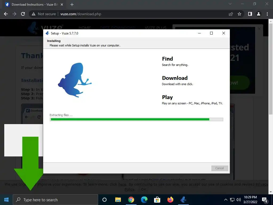The height and width of the screenshot is (205, 273).
Task: Open Google Chrome from the taskbar
Action: [131, 200]
